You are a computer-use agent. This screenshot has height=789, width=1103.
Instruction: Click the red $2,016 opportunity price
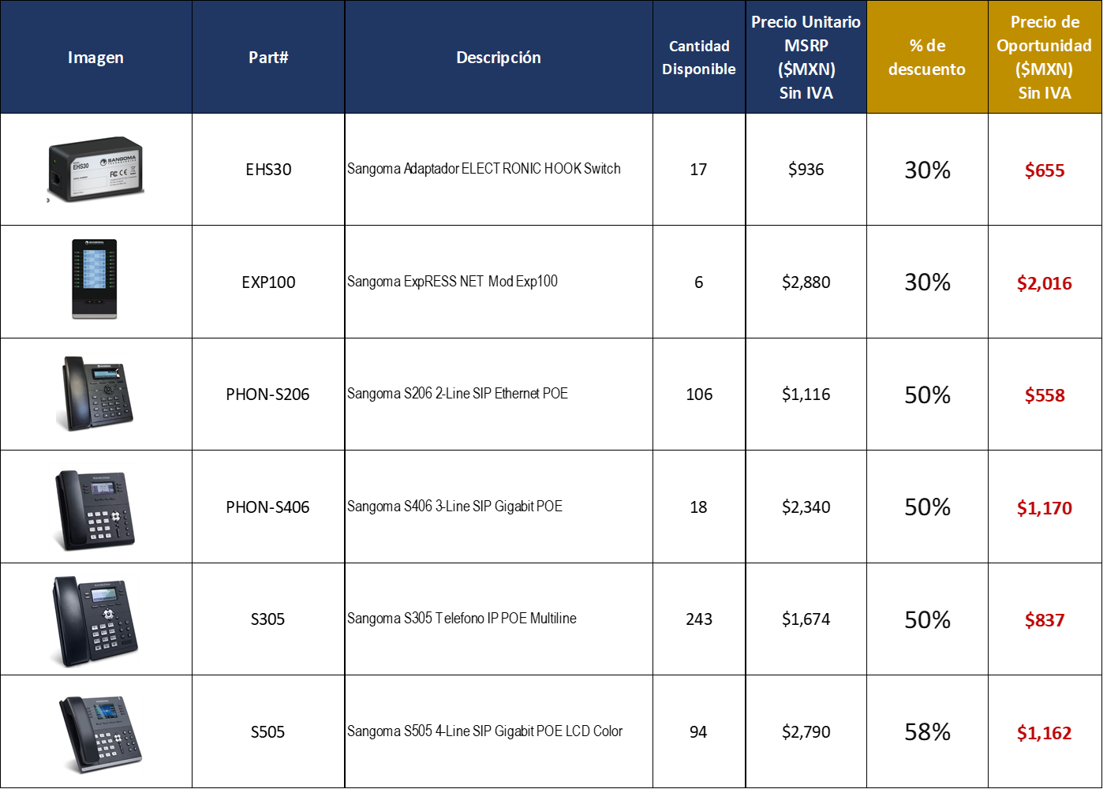1045,283
